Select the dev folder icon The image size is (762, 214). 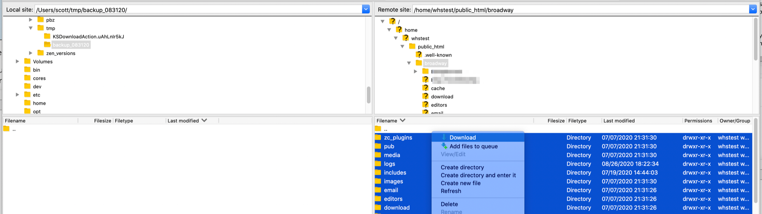point(27,86)
